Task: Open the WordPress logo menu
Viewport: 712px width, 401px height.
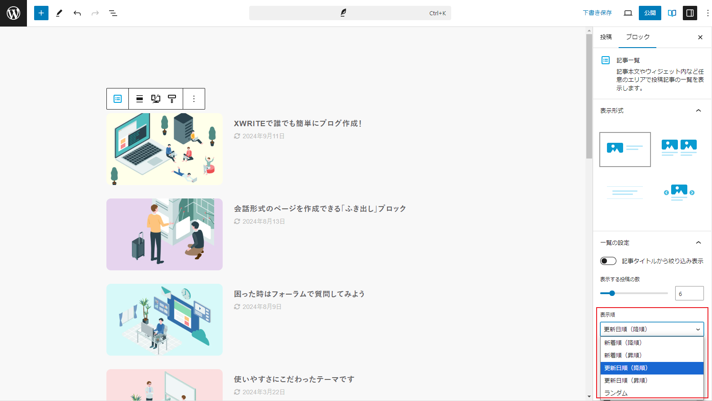Action: coord(13,13)
